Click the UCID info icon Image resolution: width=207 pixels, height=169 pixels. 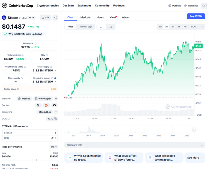(x=9, y=119)
